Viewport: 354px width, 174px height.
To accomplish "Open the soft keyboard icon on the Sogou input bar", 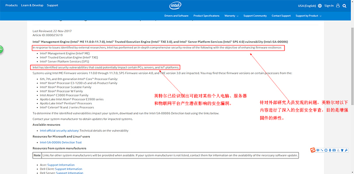I will click(334, 150).
